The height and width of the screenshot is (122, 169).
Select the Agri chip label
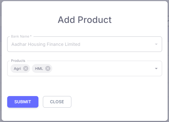pos(17,68)
